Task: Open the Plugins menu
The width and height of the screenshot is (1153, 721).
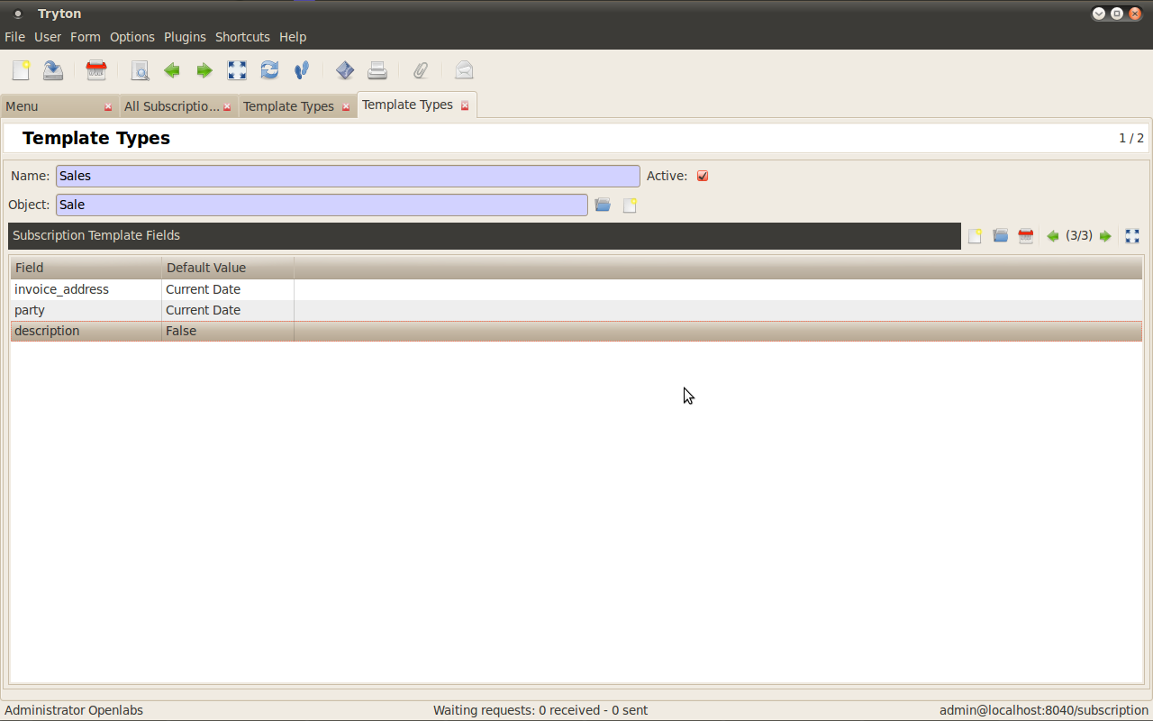Action: click(185, 37)
